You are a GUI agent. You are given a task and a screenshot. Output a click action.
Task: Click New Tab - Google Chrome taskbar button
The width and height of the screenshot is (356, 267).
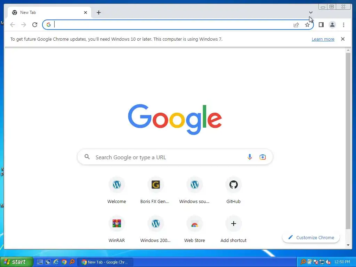click(105, 262)
